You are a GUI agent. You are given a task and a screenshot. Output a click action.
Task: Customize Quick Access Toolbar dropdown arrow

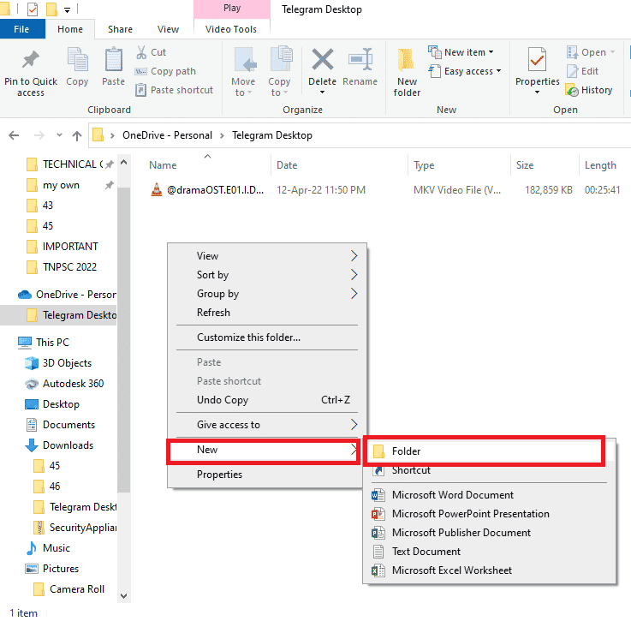click(67, 9)
